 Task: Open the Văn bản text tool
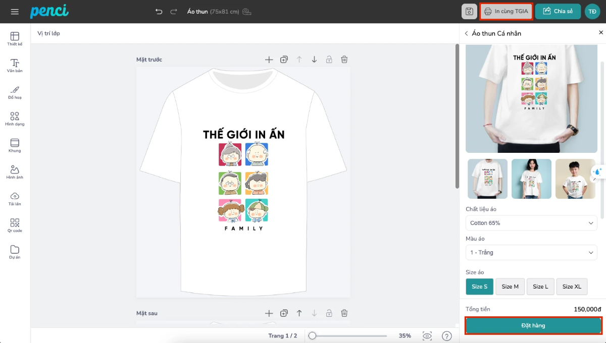click(x=15, y=66)
